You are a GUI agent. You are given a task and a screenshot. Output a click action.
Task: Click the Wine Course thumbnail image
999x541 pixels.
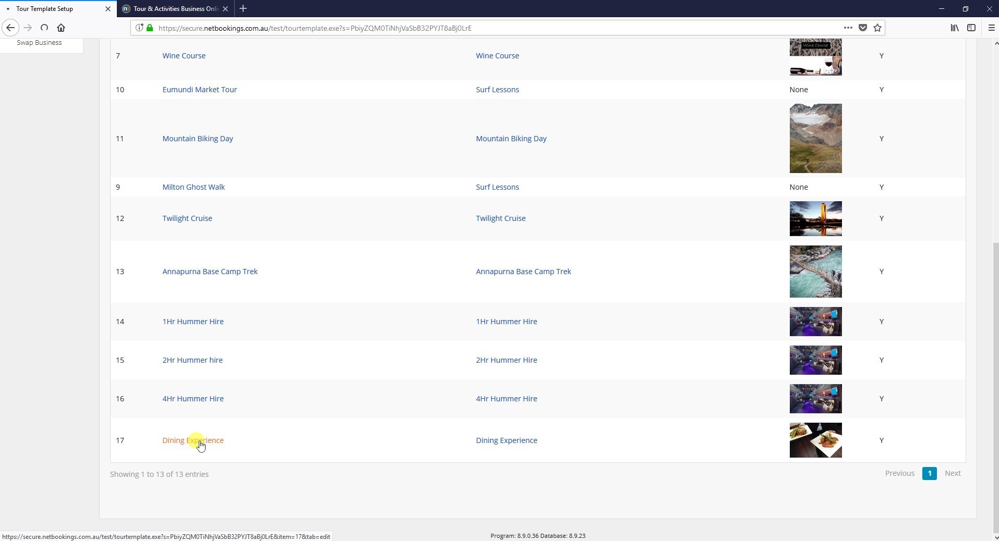click(815, 57)
